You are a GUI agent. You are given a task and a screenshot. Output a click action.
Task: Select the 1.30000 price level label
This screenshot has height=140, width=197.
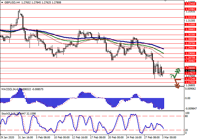(x=190, y=39)
